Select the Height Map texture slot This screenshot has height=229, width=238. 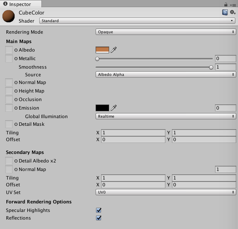coord(9,91)
